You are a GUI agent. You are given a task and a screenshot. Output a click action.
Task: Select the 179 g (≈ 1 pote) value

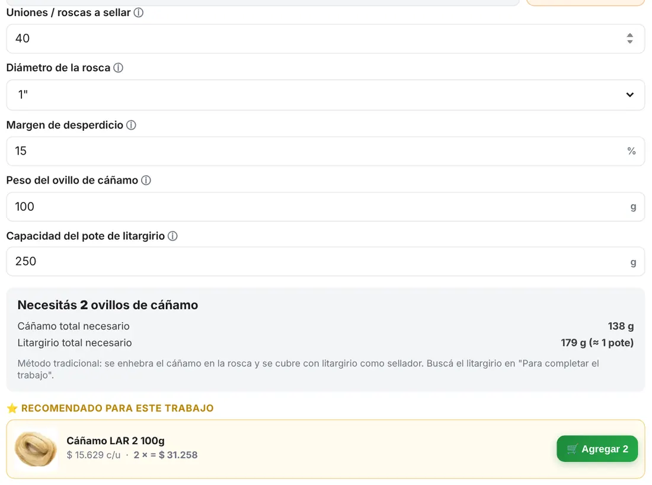point(597,343)
